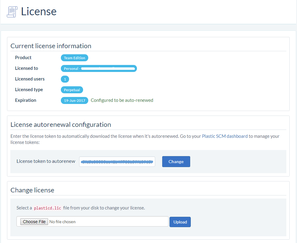This screenshot has width=297, height=243.
Task: Click the License scroll icon in header
Action: 12,12
